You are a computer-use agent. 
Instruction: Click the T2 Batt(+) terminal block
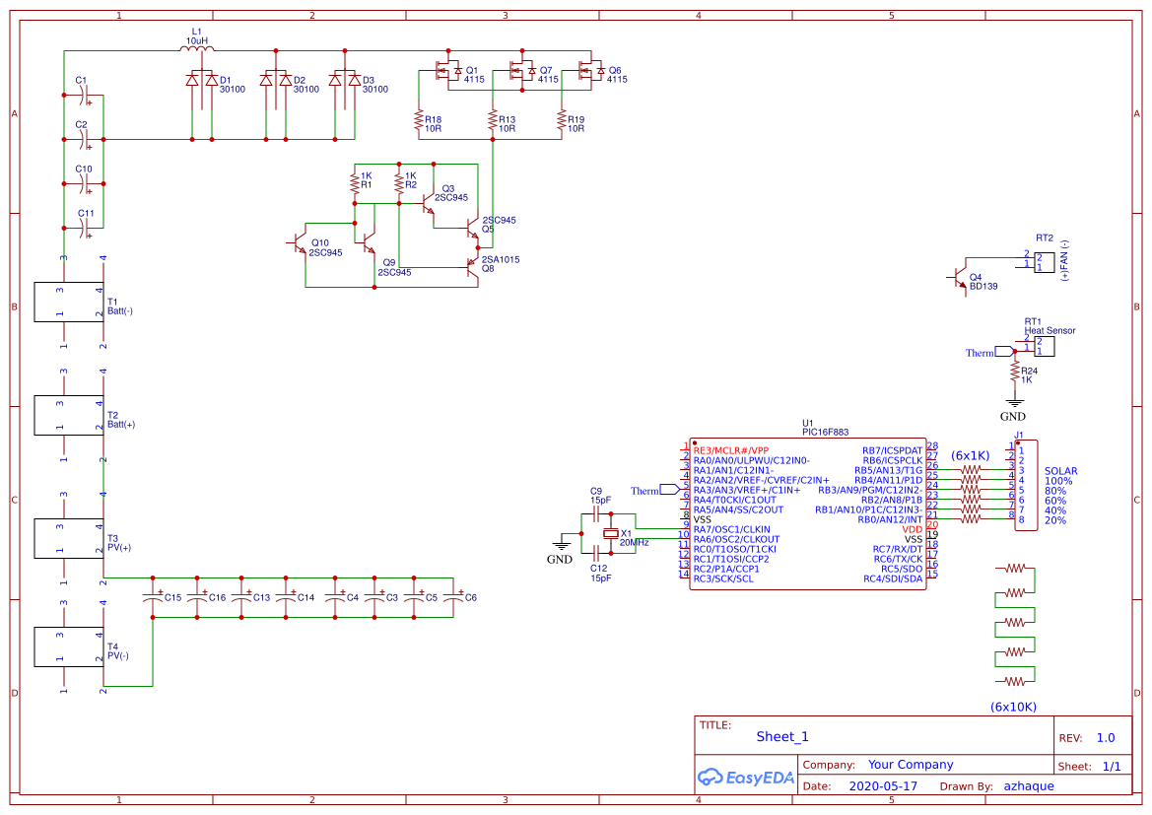[68, 415]
